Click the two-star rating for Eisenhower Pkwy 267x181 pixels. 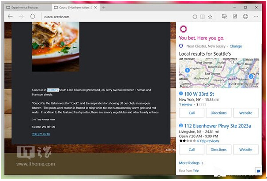click(x=187, y=141)
